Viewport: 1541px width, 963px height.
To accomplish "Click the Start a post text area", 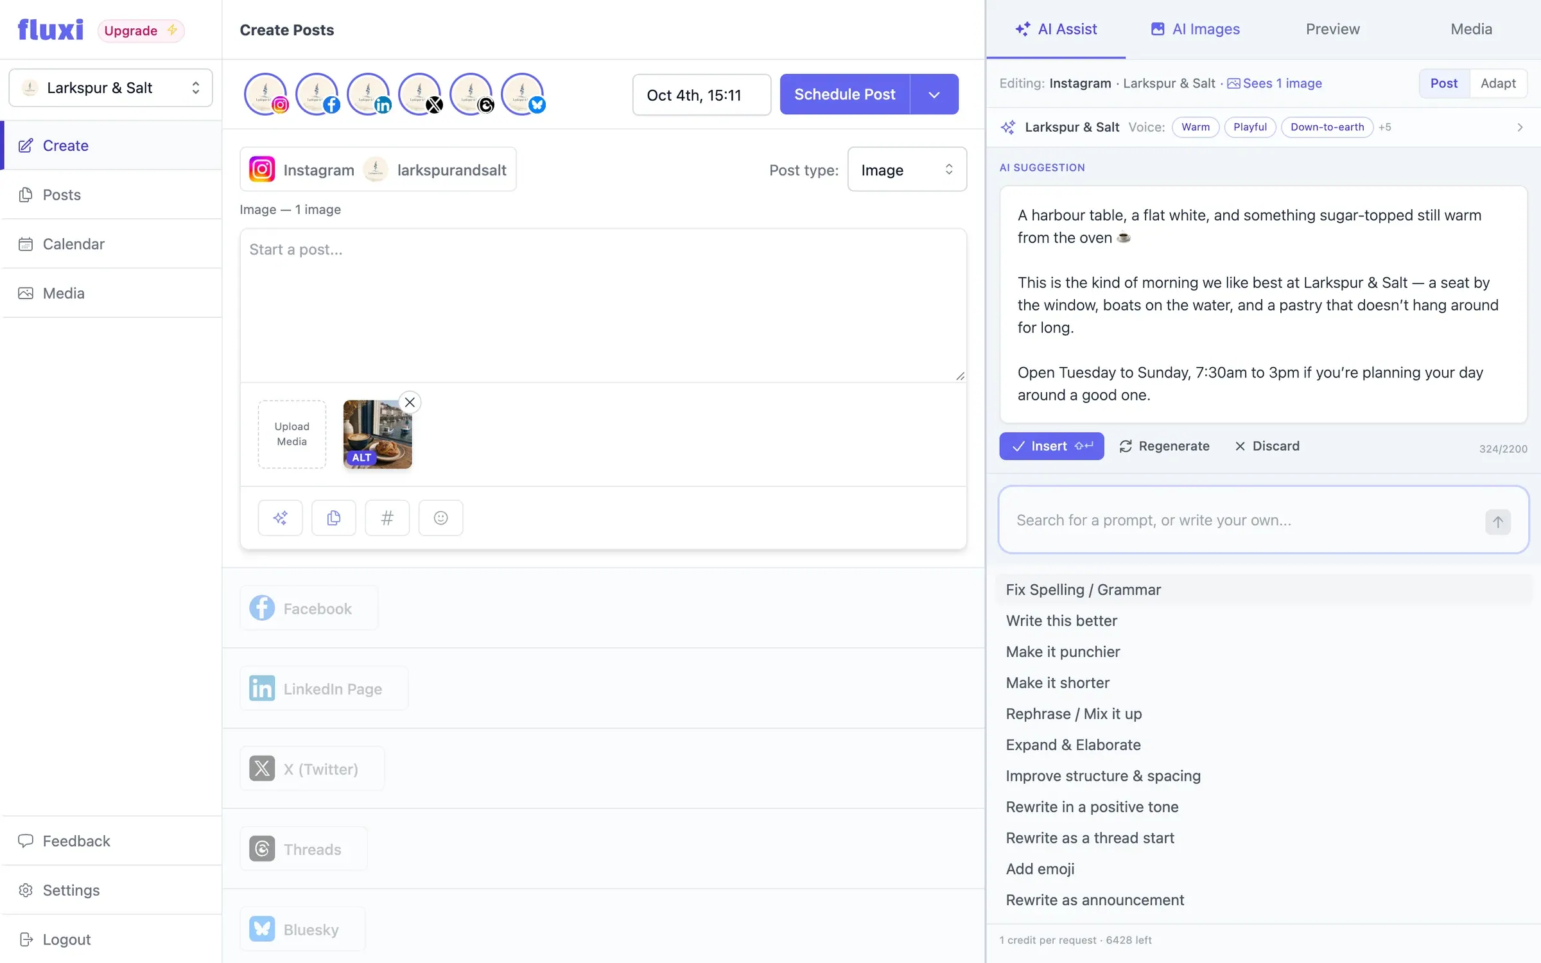I will pos(603,306).
